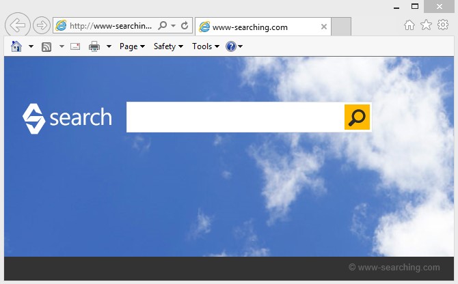Click the browser Back arrow button
The height and width of the screenshot is (284, 458).
pyautogui.click(x=18, y=26)
